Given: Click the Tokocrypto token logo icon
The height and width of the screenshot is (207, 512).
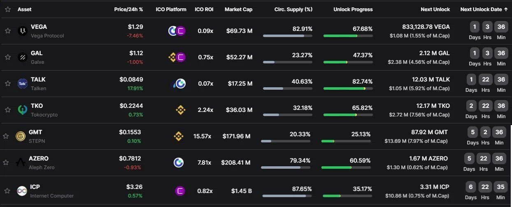Looking at the screenshot, I should 22,110.
